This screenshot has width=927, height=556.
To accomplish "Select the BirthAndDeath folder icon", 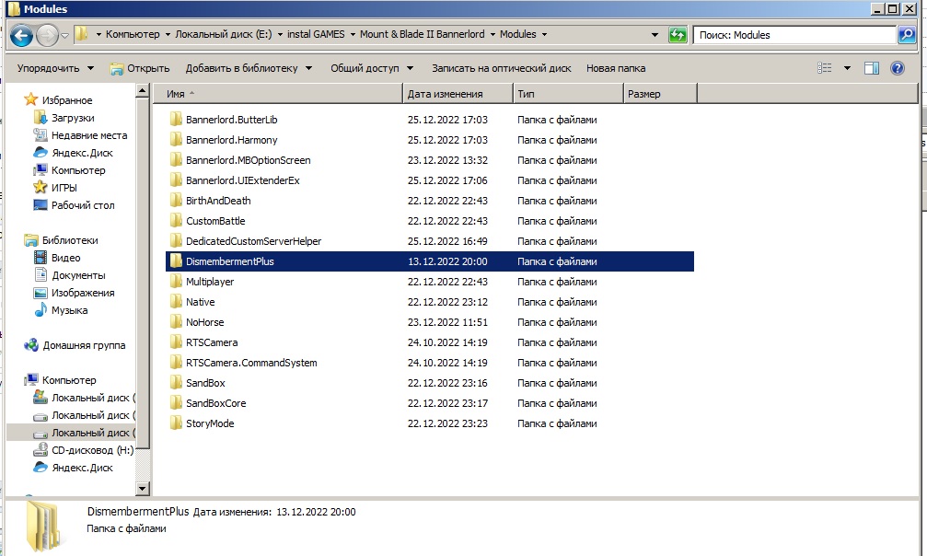I will tap(176, 201).
